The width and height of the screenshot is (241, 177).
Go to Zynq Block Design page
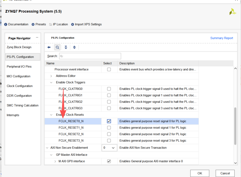[19, 47]
